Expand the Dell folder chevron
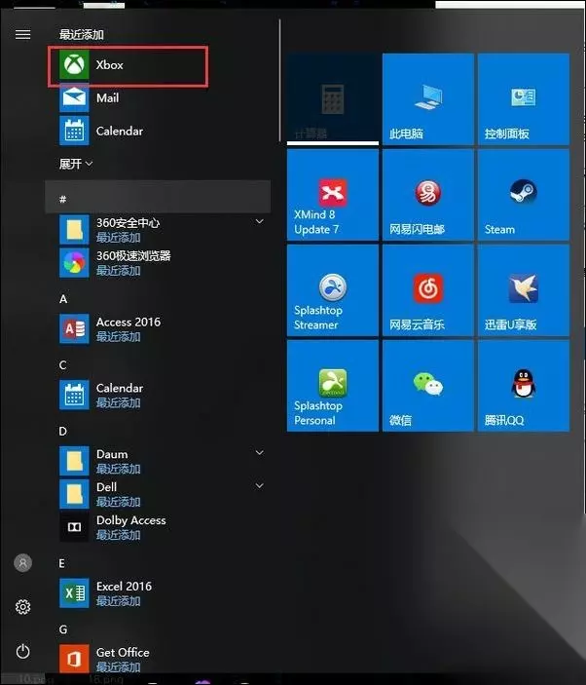 [260, 486]
